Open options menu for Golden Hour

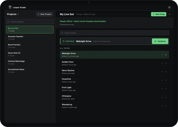pyautogui.click(x=162, y=63)
